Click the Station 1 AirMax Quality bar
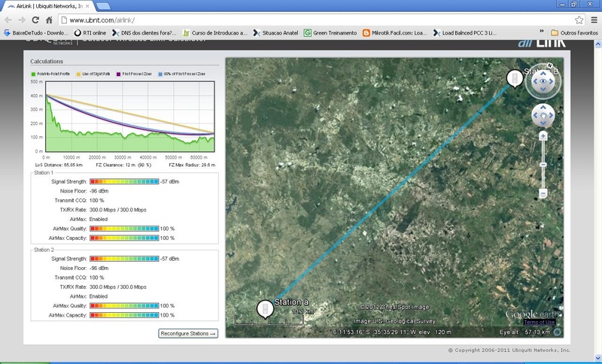Viewport: 602px width, 364px height. pyautogui.click(x=124, y=229)
